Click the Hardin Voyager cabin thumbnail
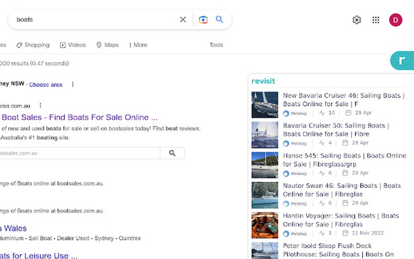This screenshot has width=414, height=259. point(264,225)
